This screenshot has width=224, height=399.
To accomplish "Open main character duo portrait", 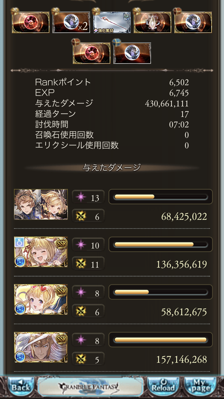I will click(x=41, y=204).
